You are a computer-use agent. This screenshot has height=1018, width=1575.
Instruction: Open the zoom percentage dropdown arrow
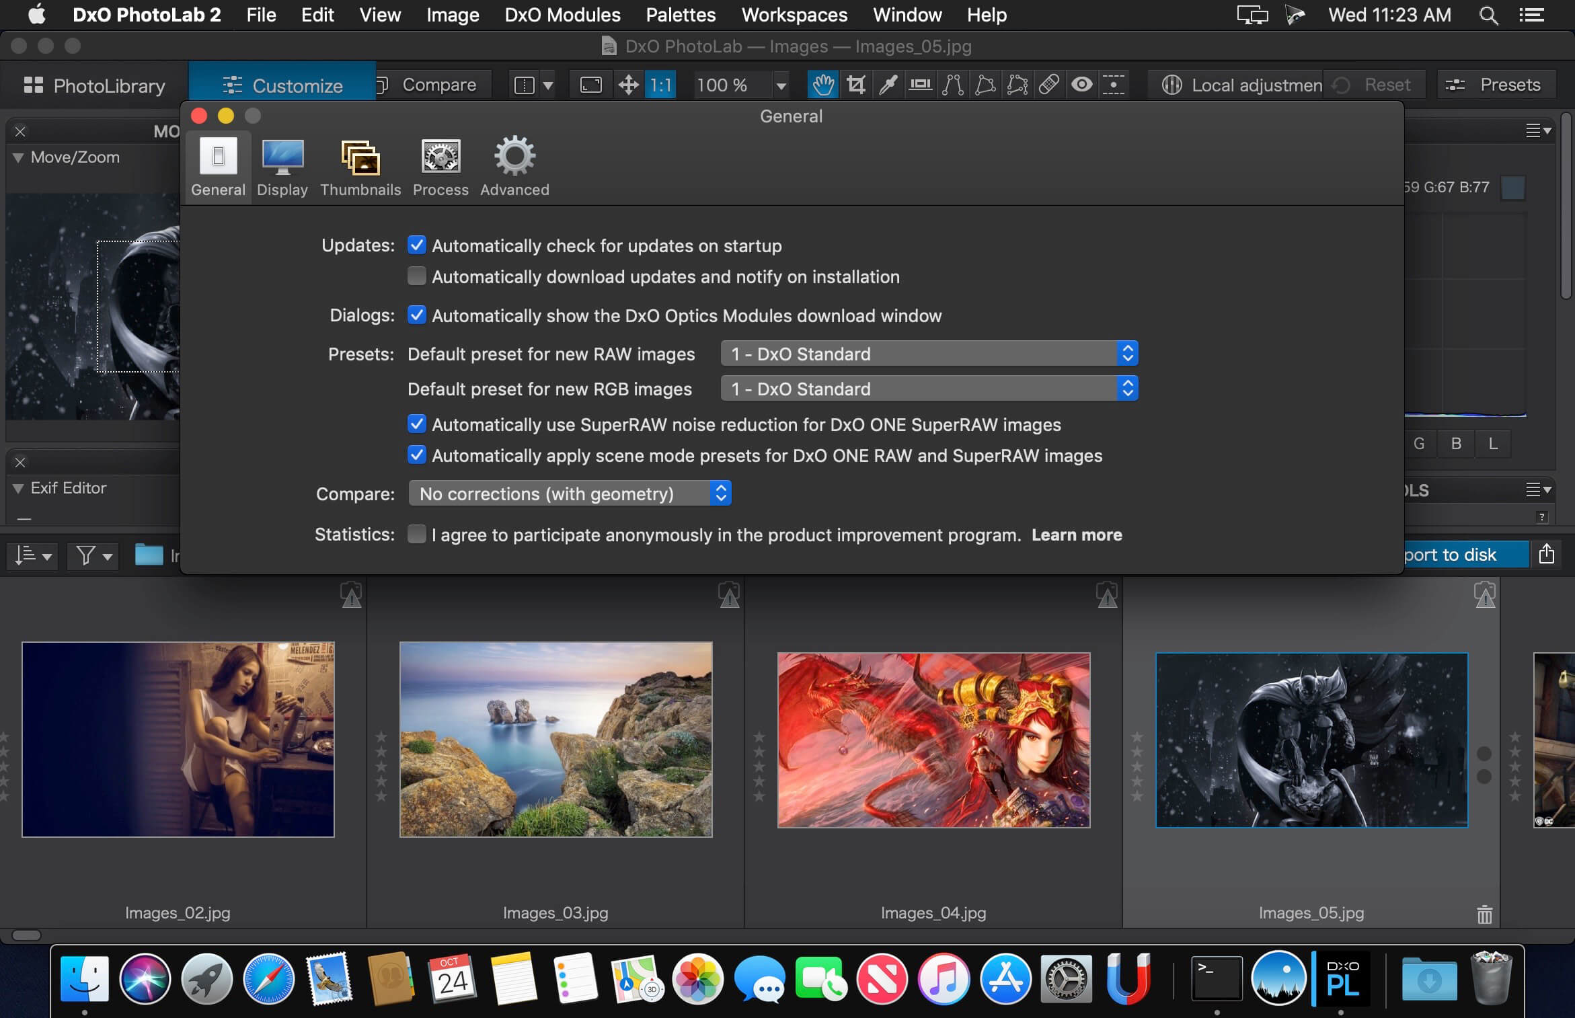781,85
